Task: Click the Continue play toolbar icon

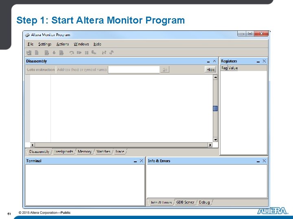Action: tap(79, 53)
